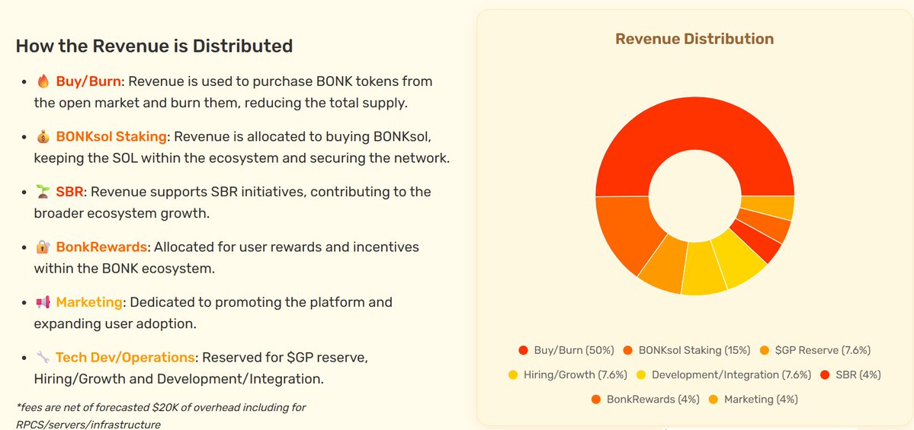
Task: Toggle Buy/Burn (50%) legend dot
Action: pyautogui.click(x=523, y=350)
